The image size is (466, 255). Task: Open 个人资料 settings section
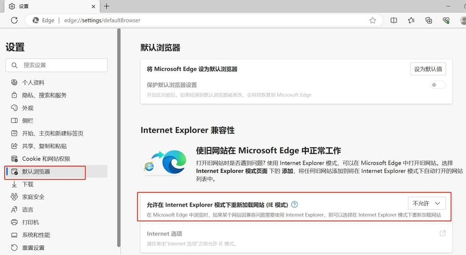tap(33, 83)
